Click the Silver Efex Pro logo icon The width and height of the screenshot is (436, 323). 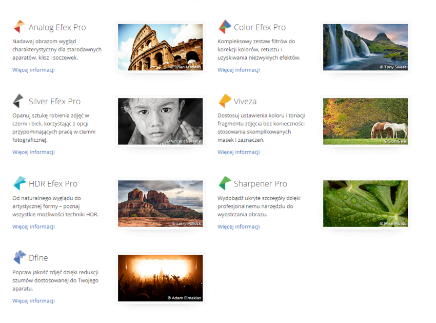point(18,101)
